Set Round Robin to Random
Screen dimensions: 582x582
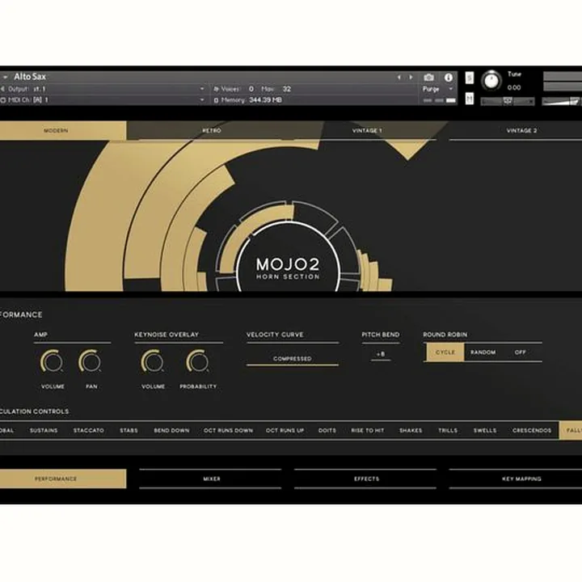pos(483,352)
